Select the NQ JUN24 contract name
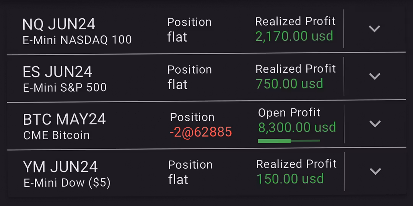The width and height of the screenshot is (413, 206). point(59,24)
